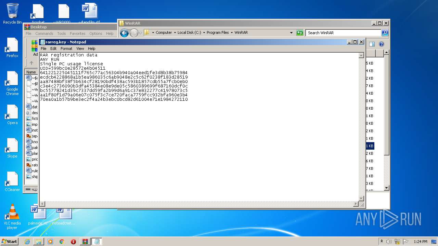Switch to the WinRAR taskbar button
The height and width of the screenshot is (246, 438).
coord(85,242)
